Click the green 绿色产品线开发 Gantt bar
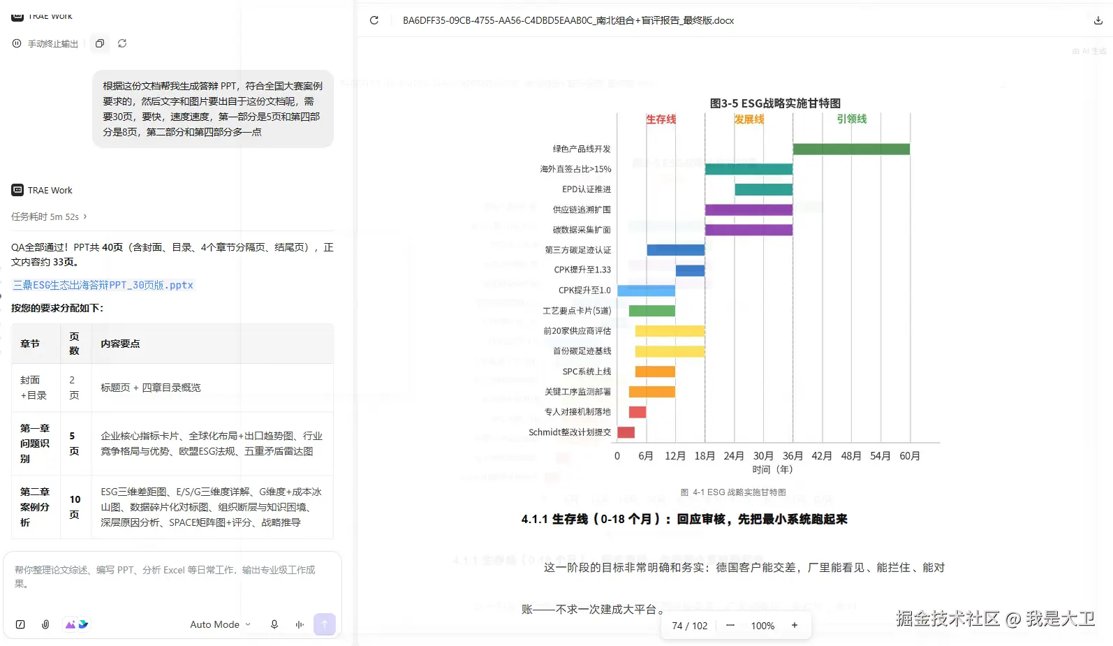The height and width of the screenshot is (646, 1113). 851,149
